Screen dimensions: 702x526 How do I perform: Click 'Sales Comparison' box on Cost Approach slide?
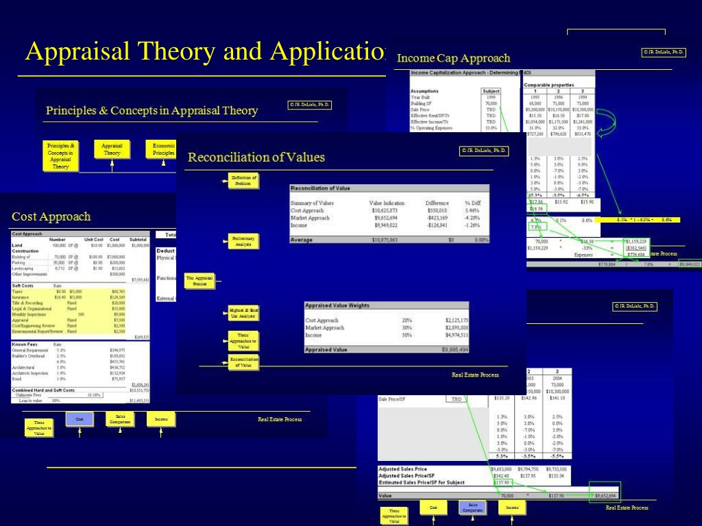point(120,419)
